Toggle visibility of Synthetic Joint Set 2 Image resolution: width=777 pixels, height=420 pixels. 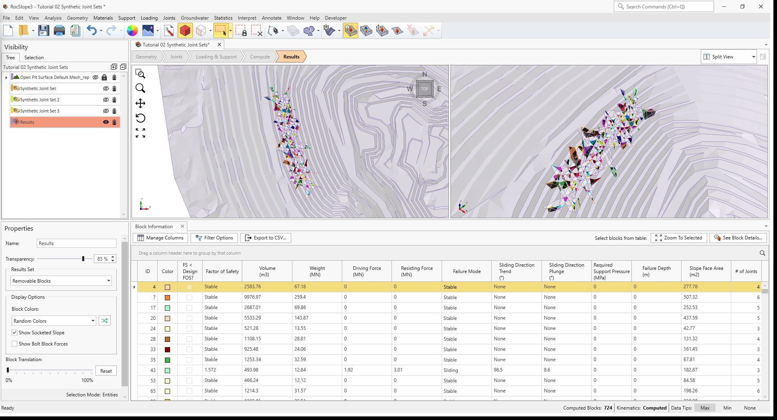coord(106,100)
